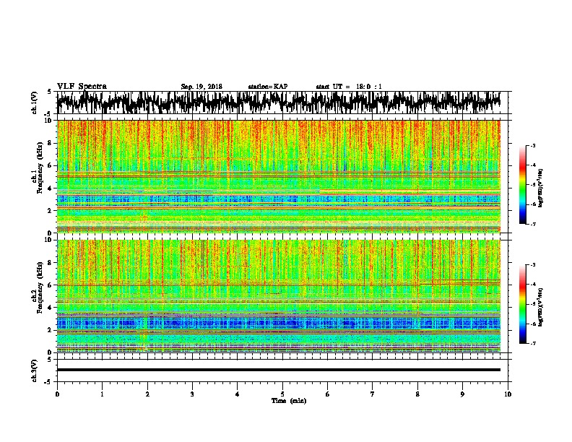Click the flat black ch.3 trace line
The image size is (572, 442).
278,370
